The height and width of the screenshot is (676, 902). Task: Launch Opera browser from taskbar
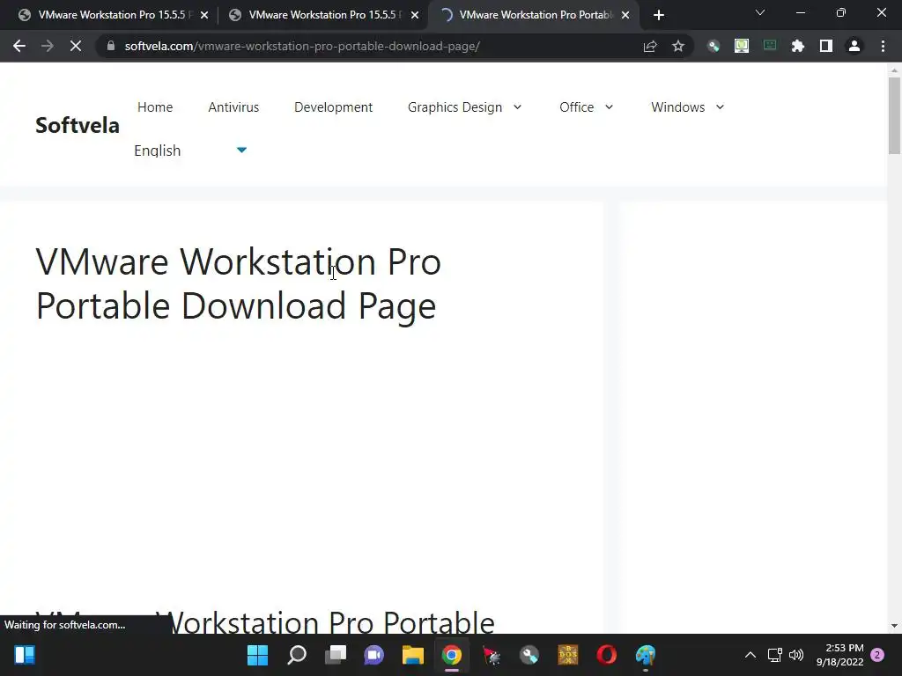point(607,655)
